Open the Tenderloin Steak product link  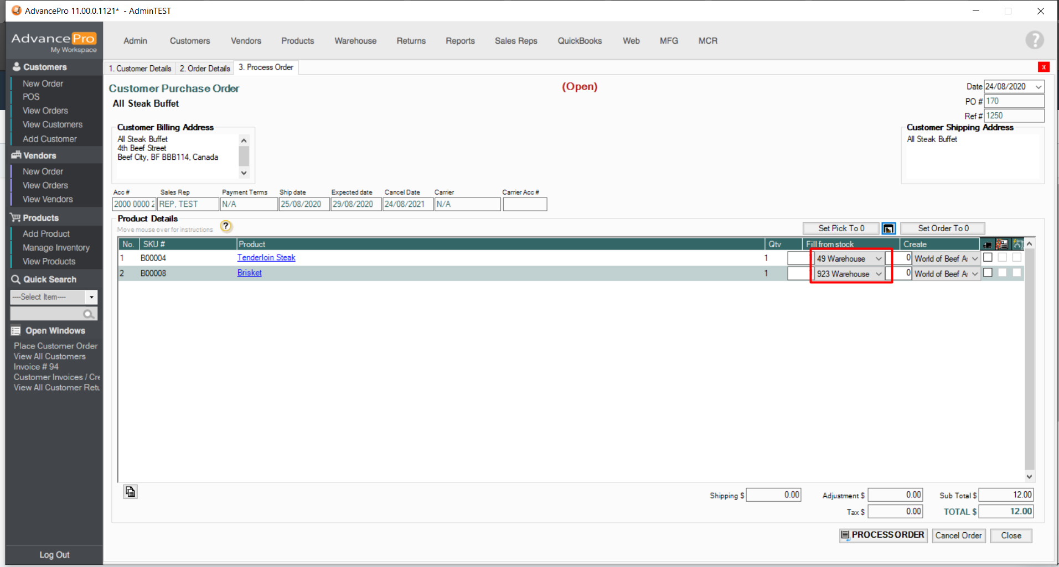(266, 258)
